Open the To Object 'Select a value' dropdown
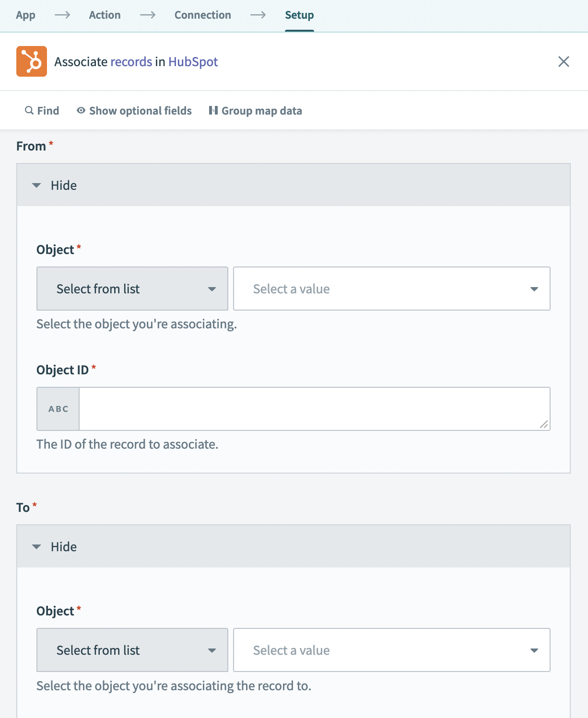588x718 pixels. [391, 650]
